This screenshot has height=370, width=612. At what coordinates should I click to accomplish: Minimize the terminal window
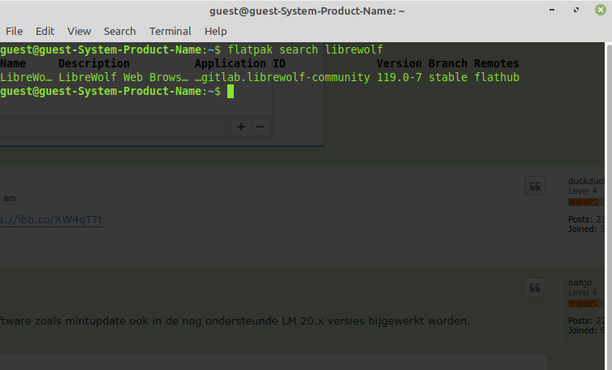pyautogui.click(x=552, y=10)
